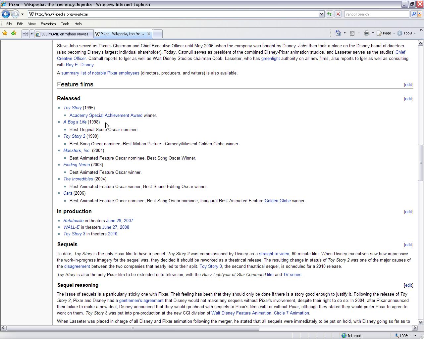This screenshot has width=424, height=339.
Task: Expand the command bar overflow chevron
Action: pyautogui.click(x=421, y=31)
